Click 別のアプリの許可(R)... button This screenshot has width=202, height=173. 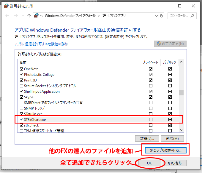tap(166, 150)
